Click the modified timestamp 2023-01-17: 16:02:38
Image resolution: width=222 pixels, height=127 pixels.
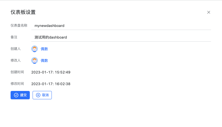pyautogui.click(x=51, y=84)
